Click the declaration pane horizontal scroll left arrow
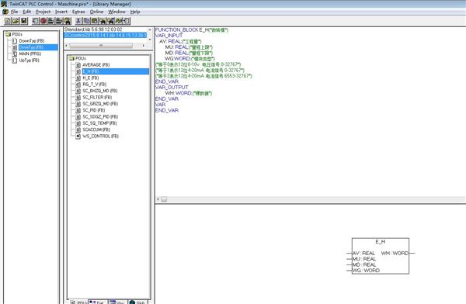The height and width of the screenshot is (304, 466). tap(158, 199)
